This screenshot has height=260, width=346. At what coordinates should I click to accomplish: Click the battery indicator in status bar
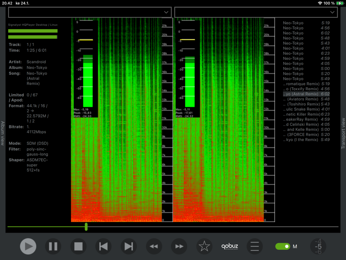pyautogui.click(x=340, y=3)
